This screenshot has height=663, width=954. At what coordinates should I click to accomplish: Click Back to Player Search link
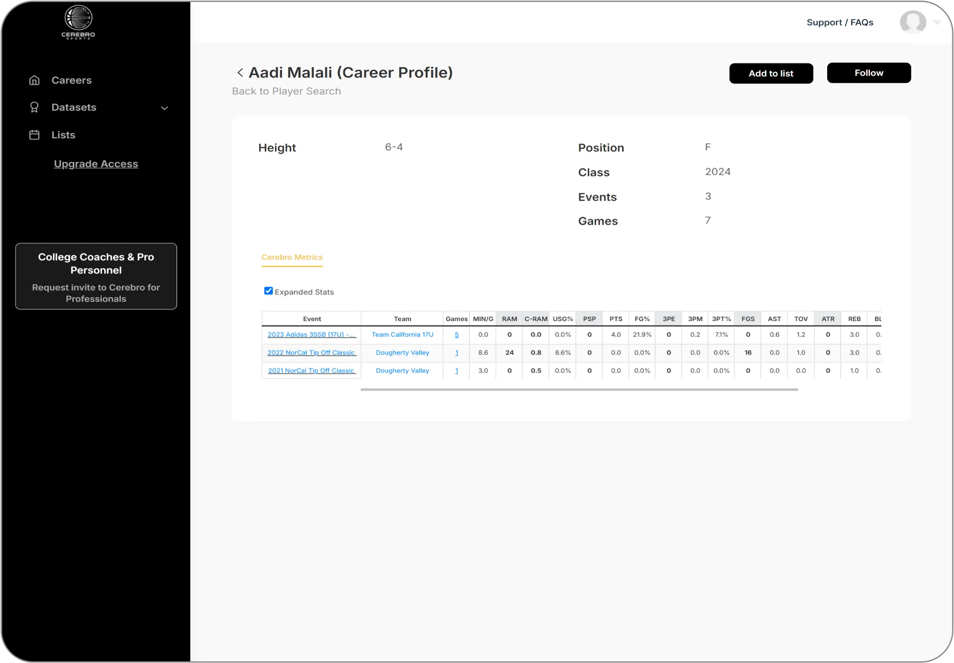click(286, 91)
